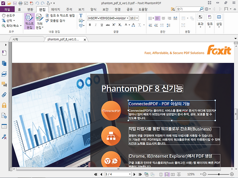The width and height of the screenshot is (238, 178).
Task: Open the 파일 file menu
Action: coord(7,9)
